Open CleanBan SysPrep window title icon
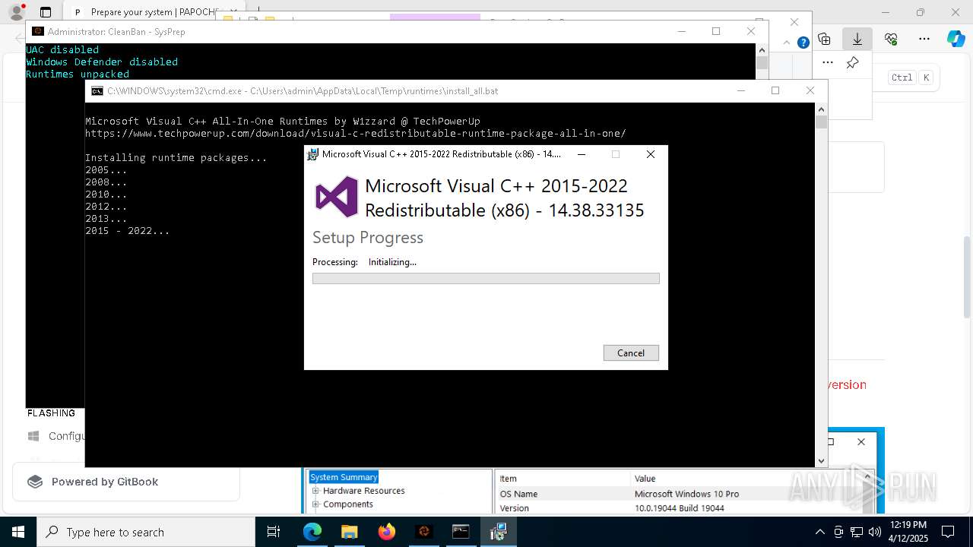This screenshot has height=547, width=973. coord(37,31)
